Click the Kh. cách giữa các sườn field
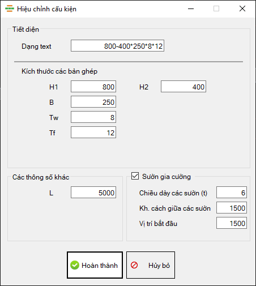256x286 pixels. tap(232, 208)
